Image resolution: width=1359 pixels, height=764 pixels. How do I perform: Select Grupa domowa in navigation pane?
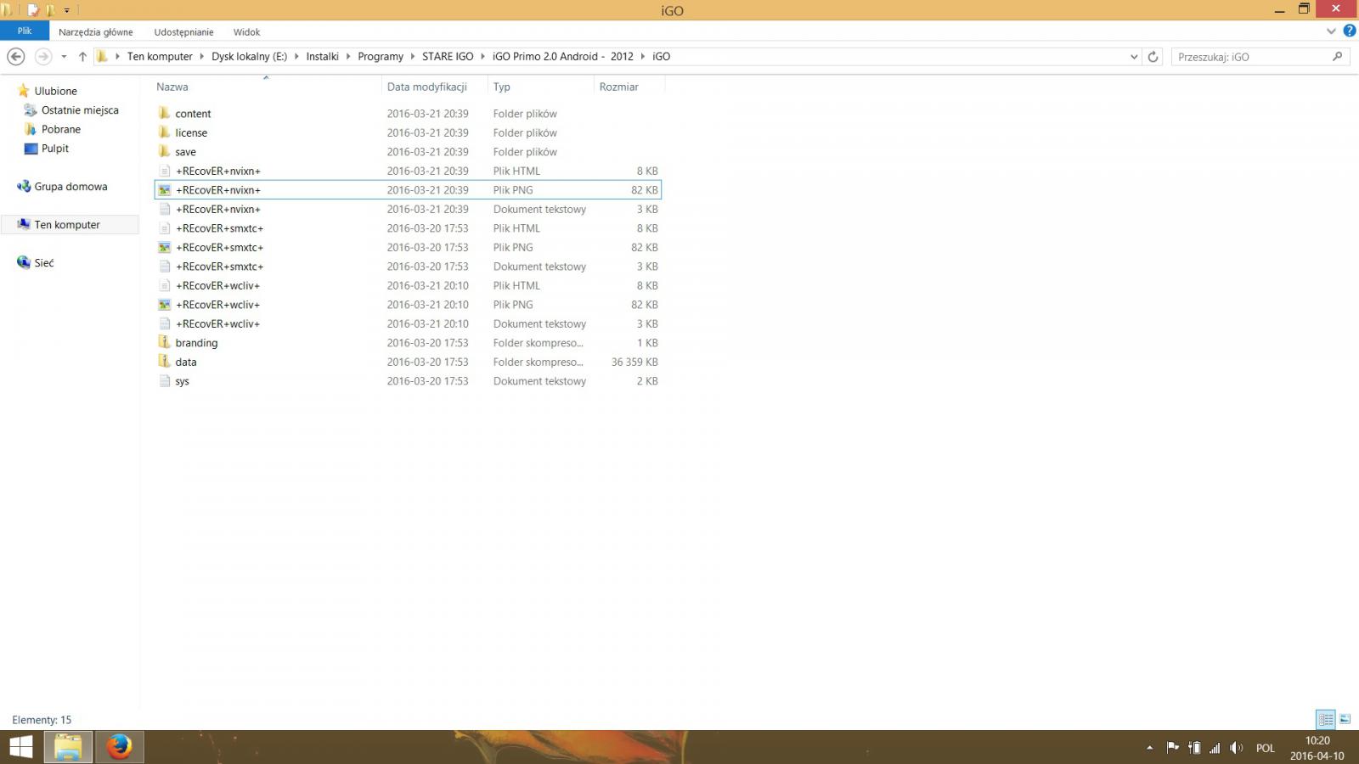pyautogui.click(x=70, y=187)
